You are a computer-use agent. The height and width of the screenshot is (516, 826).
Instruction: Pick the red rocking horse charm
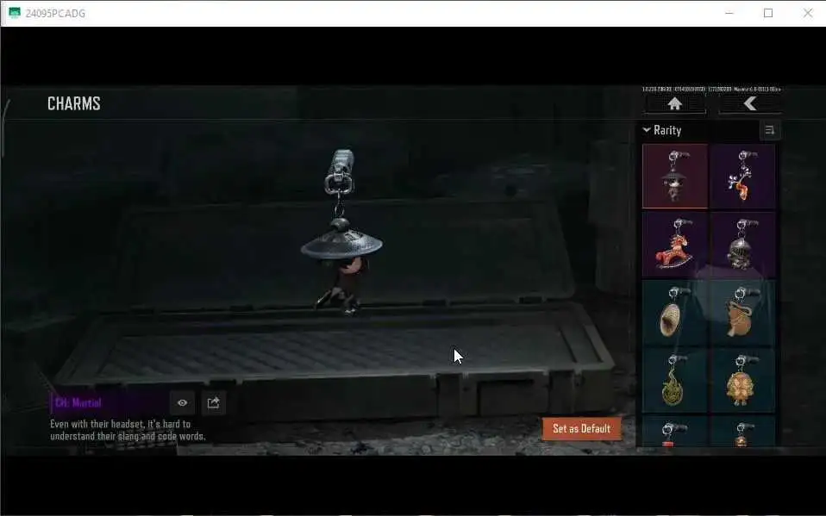click(675, 245)
